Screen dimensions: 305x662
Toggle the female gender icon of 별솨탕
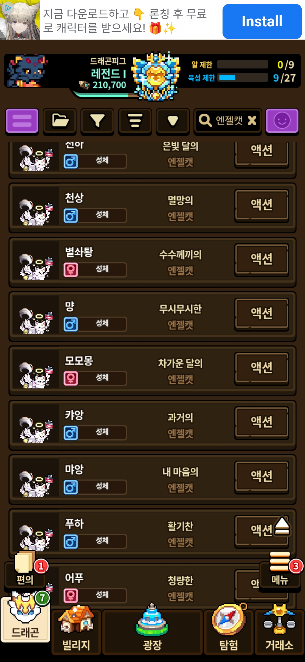(71, 270)
